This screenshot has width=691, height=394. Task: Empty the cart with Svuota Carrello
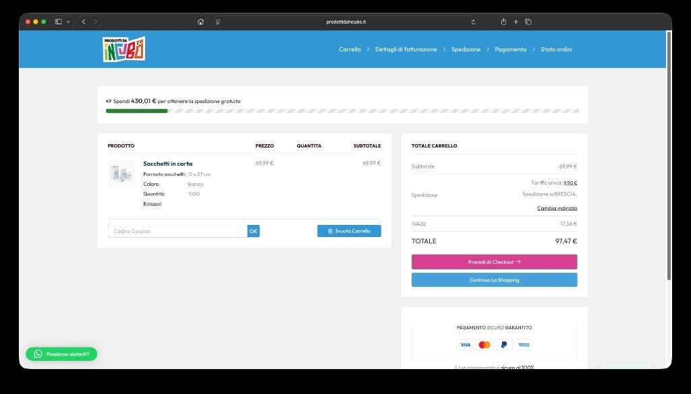click(349, 231)
